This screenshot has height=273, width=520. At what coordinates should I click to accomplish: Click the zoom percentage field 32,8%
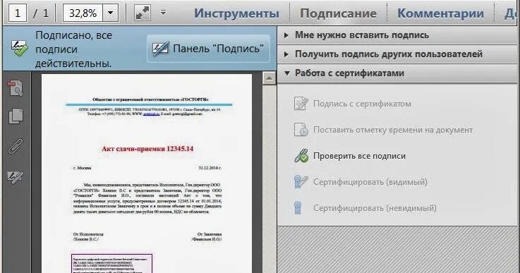pos(83,13)
